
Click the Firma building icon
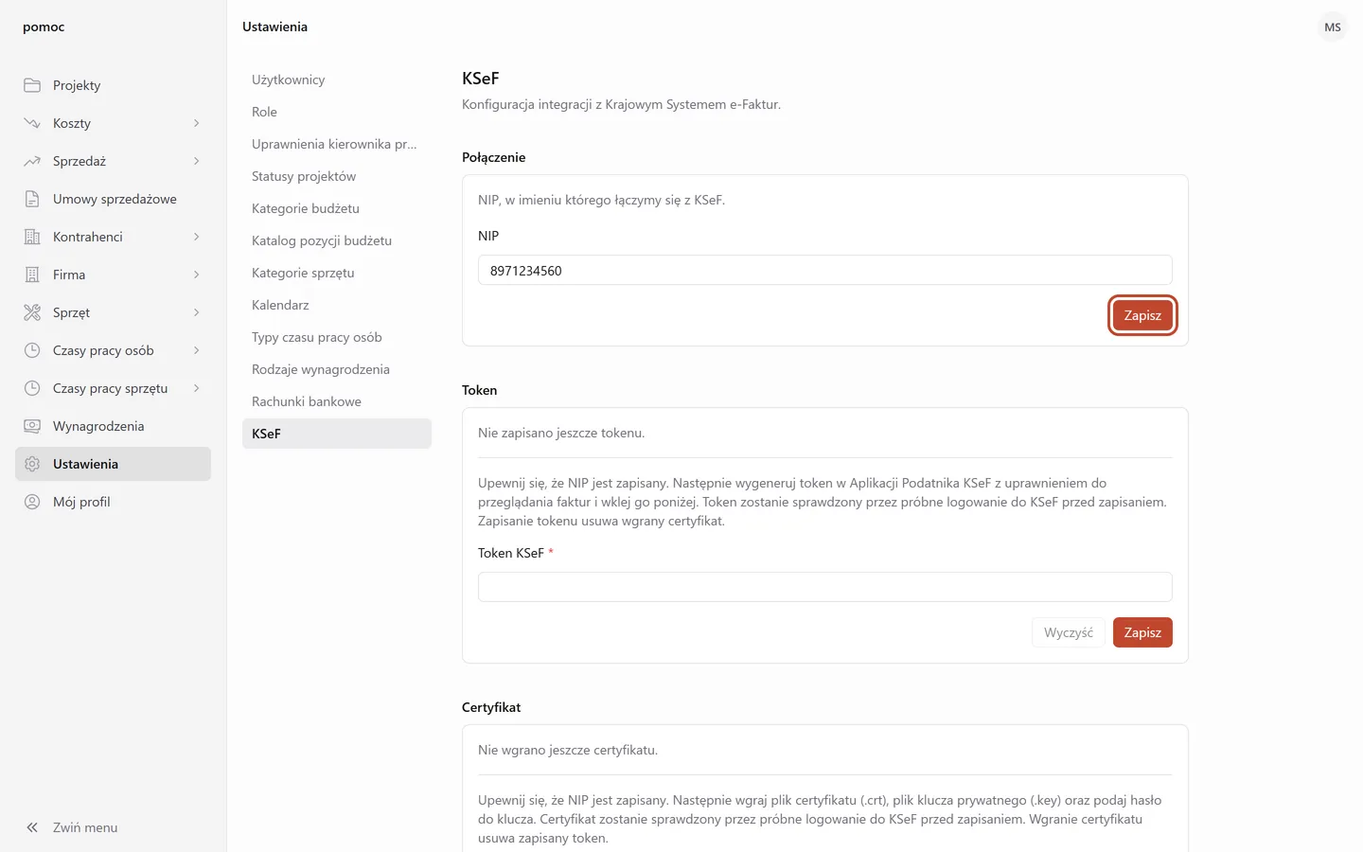click(x=32, y=275)
